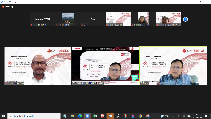Select Hammam Riza pinned video

coord(38,66)
